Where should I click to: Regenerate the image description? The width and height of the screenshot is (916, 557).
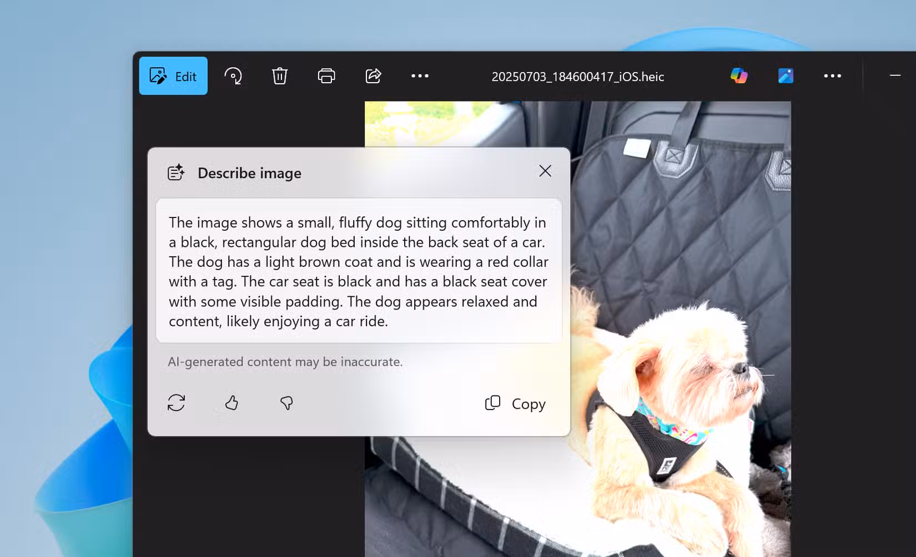click(x=176, y=403)
